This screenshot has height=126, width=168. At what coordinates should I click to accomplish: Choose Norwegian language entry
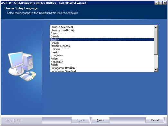click(x=102, y=62)
